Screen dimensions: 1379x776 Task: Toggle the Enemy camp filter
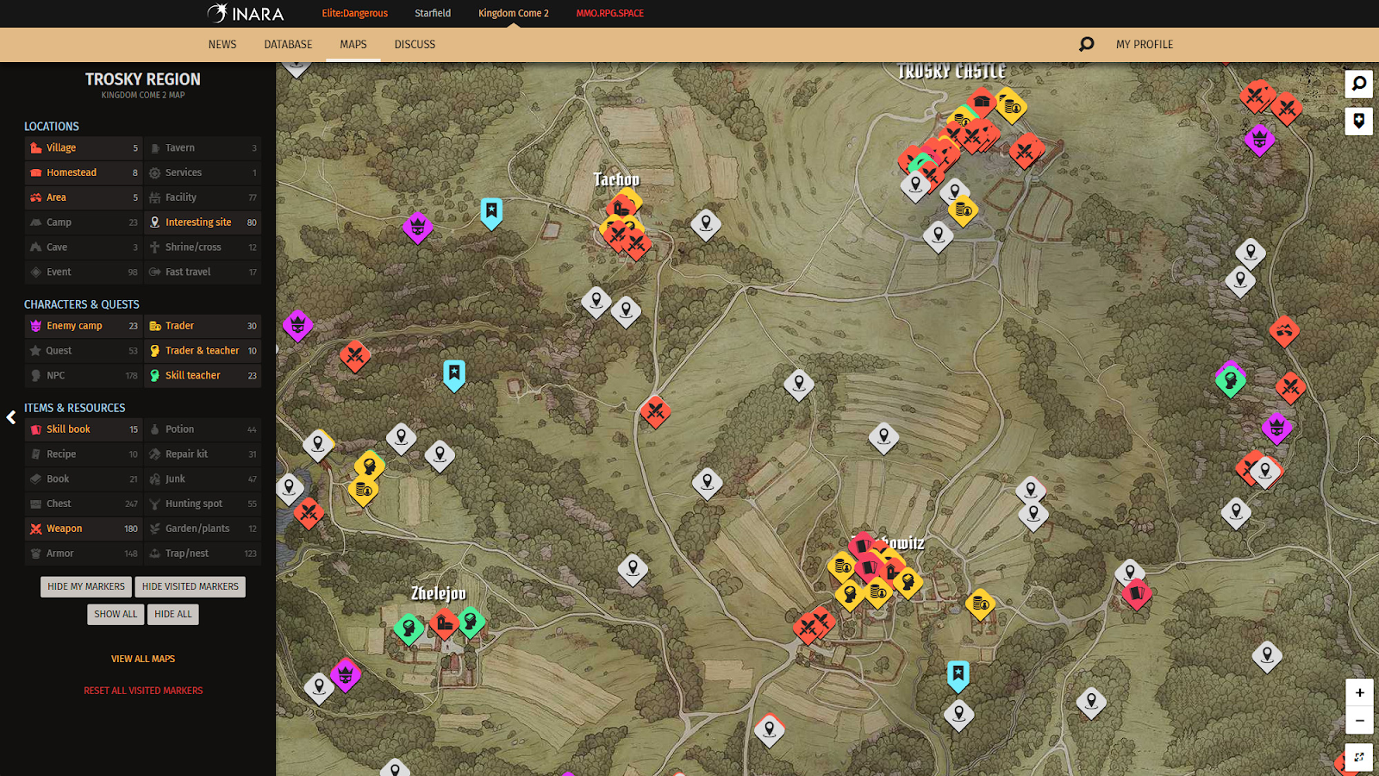tap(84, 326)
